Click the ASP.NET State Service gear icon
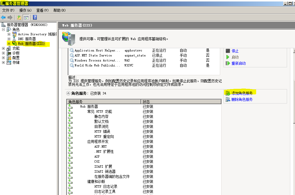Image resolution: width=295 pixels, height=195 pixels. pos(72,55)
